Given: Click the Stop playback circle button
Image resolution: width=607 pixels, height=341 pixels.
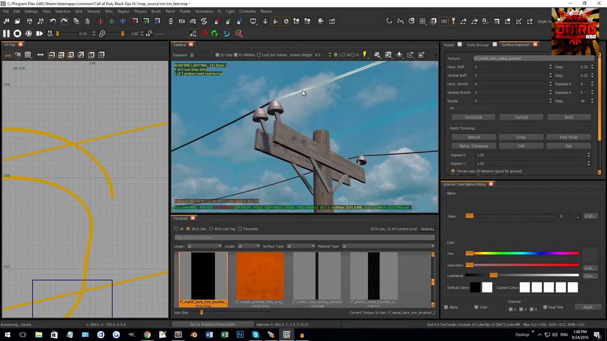Looking at the screenshot, I should click(x=17, y=34).
